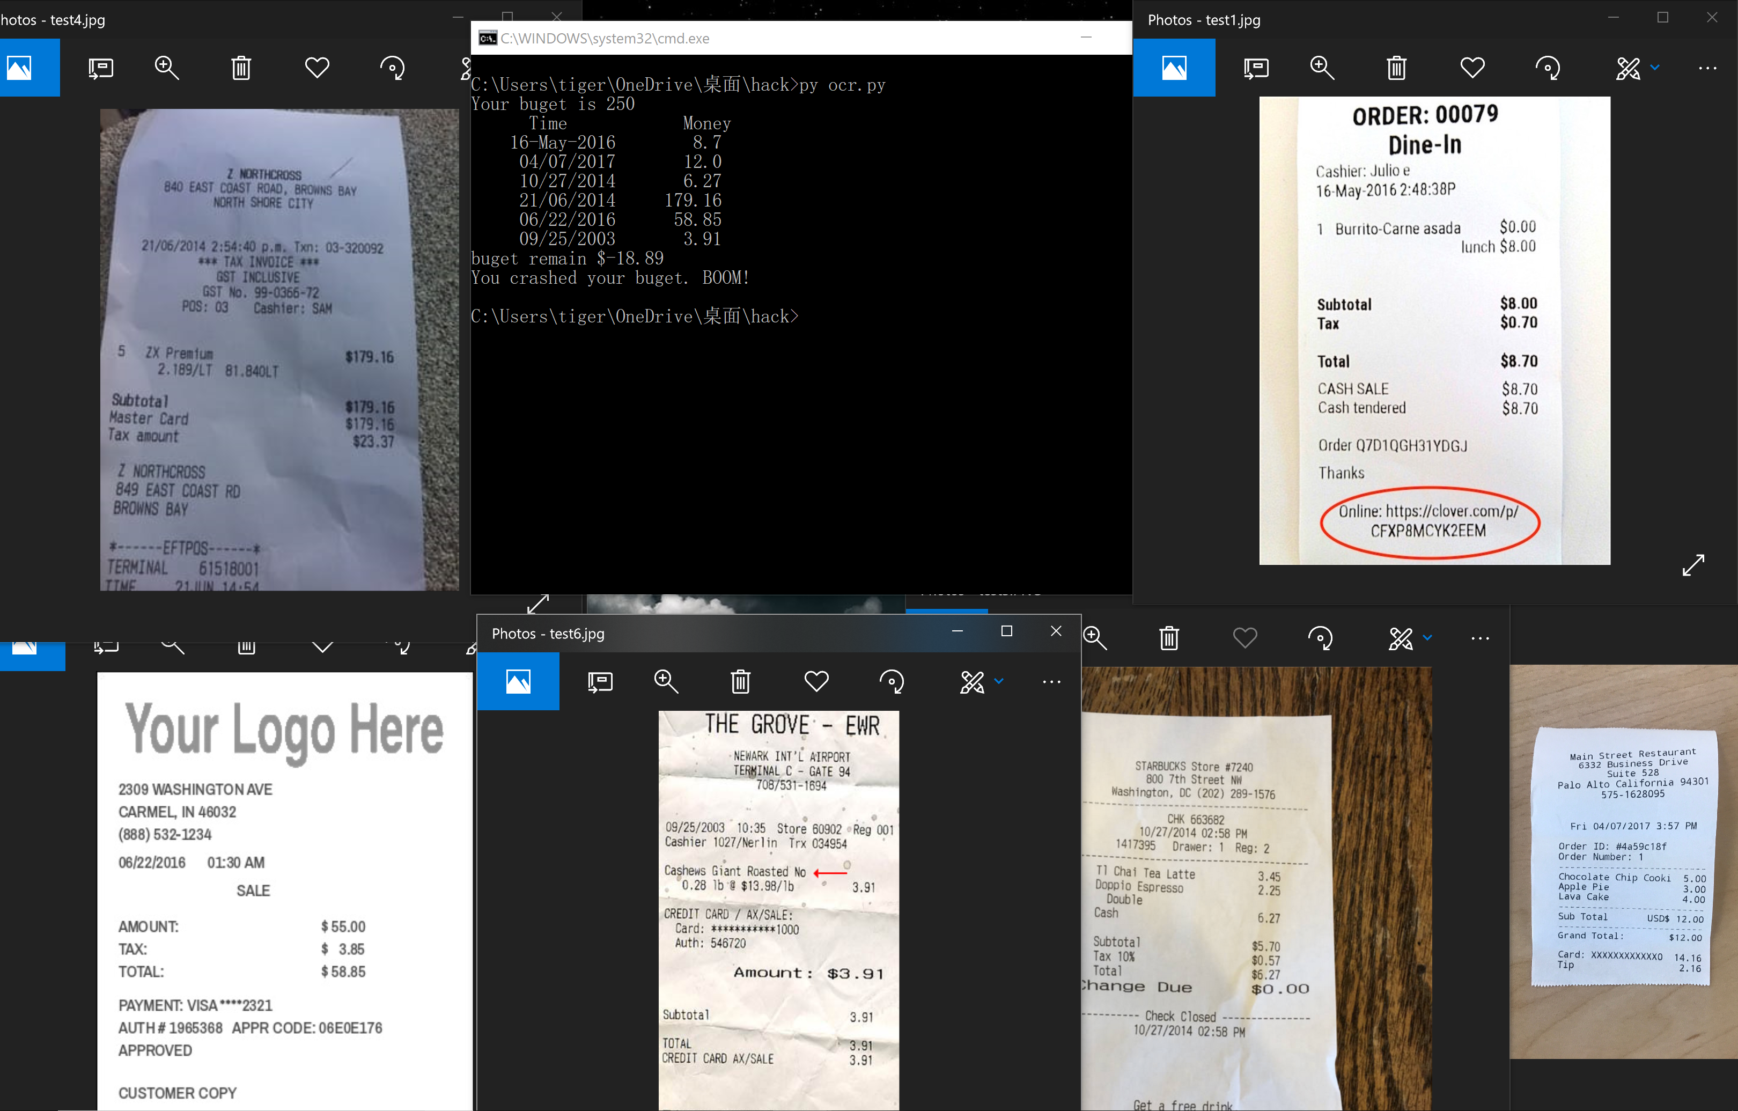Zoom in on test1.jpg receipt photo

[1322, 68]
